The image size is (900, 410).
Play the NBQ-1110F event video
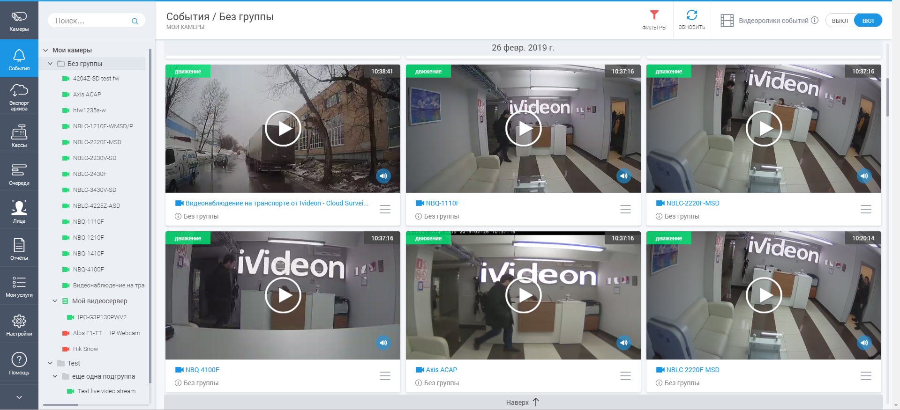point(523,128)
